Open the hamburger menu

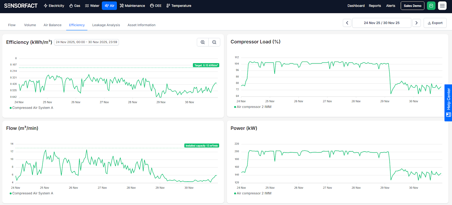click(442, 6)
